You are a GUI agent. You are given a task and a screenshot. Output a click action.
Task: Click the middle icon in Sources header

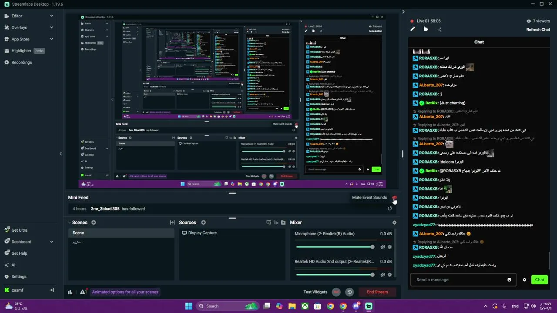(x=276, y=223)
